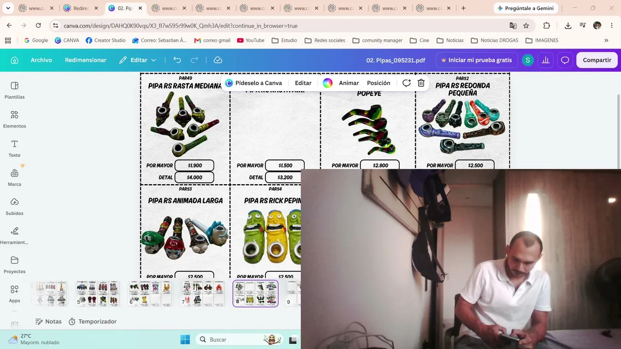Select the $4.000 detal price box

click(195, 177)
